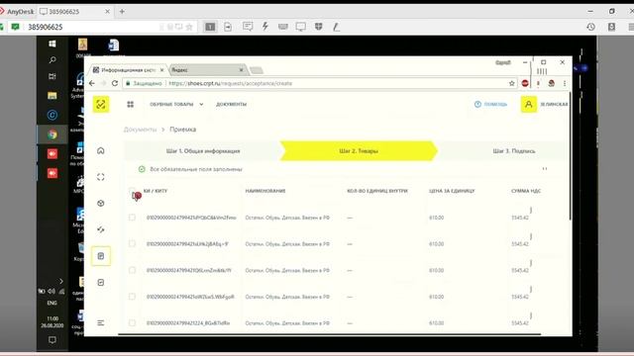This screenshot has width=634, height=356.
Task: Close the AnyDesk 385906625 session tab
Action: [107, 12]
